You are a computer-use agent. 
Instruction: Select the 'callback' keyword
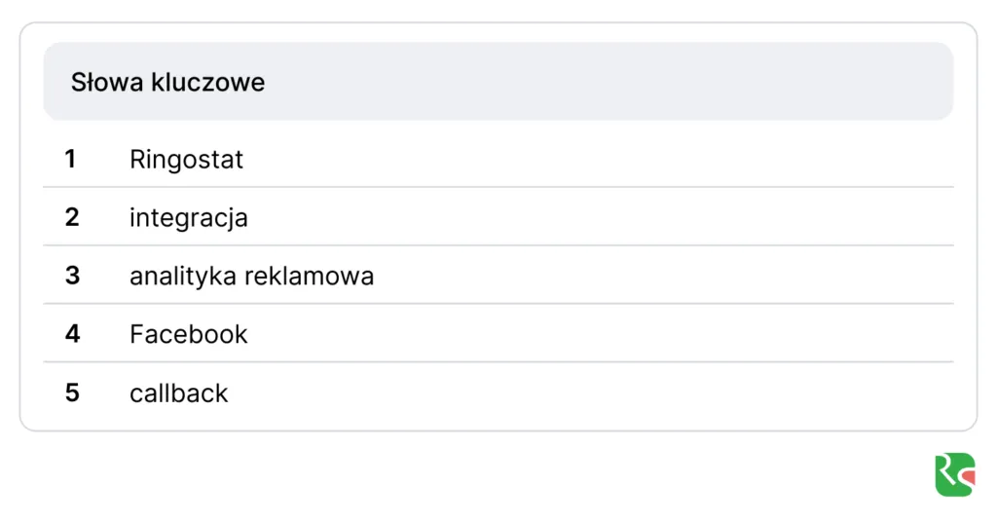[x=178, y=392]
